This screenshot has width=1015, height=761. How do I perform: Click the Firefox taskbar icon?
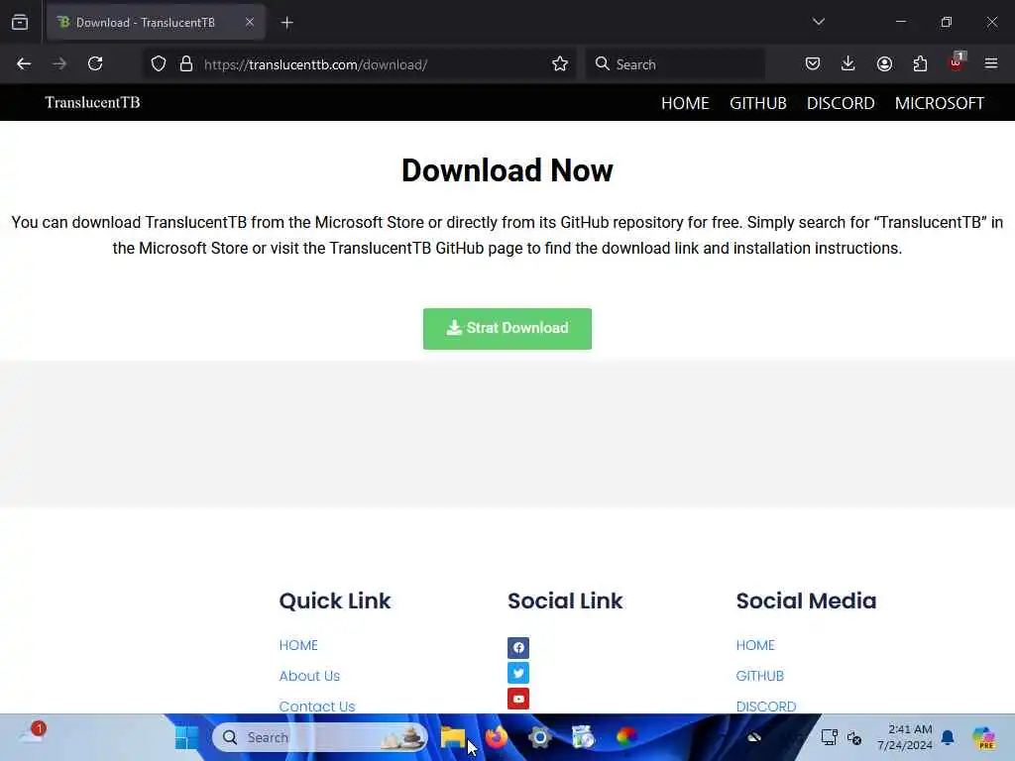[x=497, y=737]
